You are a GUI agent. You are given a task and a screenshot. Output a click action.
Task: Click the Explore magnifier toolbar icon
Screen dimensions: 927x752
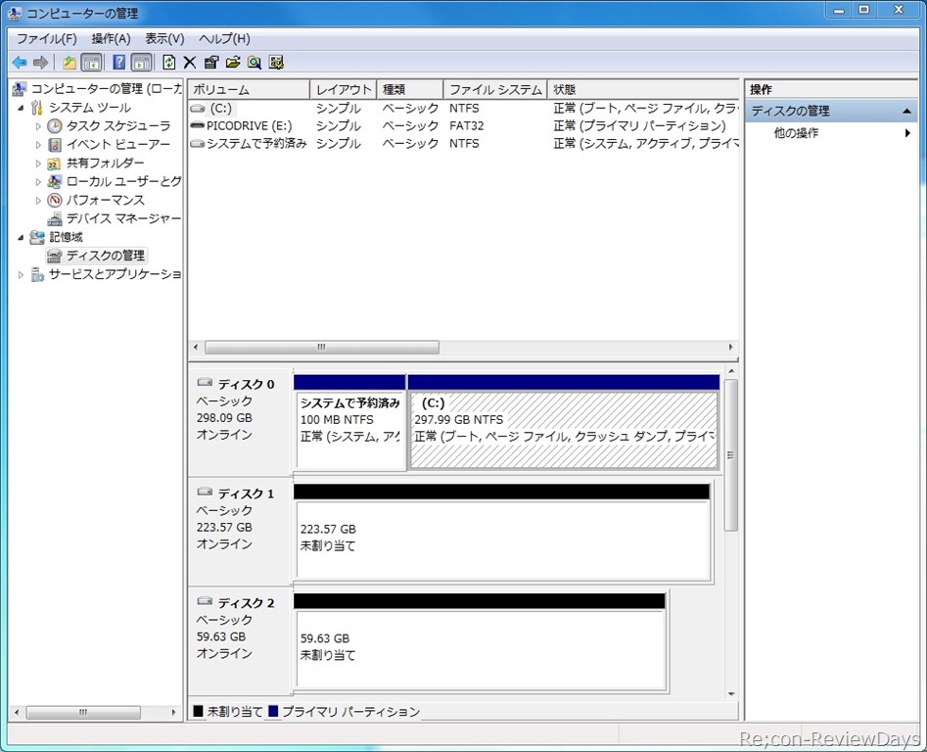tap(255, 62)
